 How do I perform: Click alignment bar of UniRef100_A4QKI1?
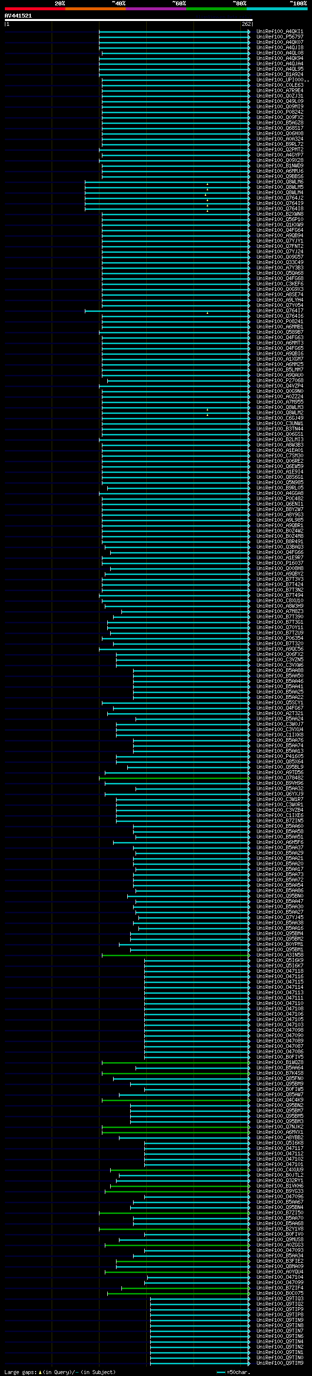click(x=175, y=32)
